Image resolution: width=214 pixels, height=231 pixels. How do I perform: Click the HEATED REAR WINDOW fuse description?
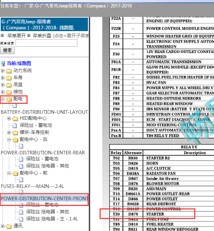click(x=170, y=104)
